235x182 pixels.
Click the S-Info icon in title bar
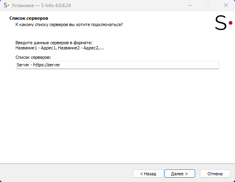click(6, 5)
